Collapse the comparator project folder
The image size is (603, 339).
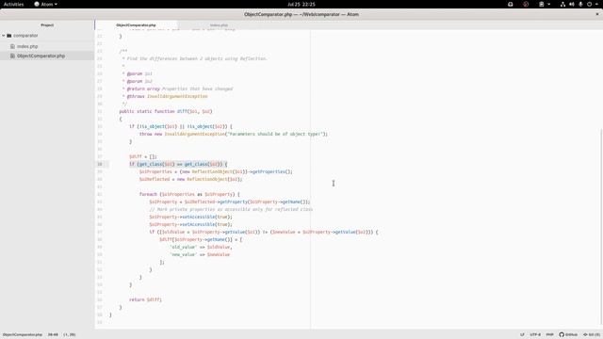click(4, 36)
